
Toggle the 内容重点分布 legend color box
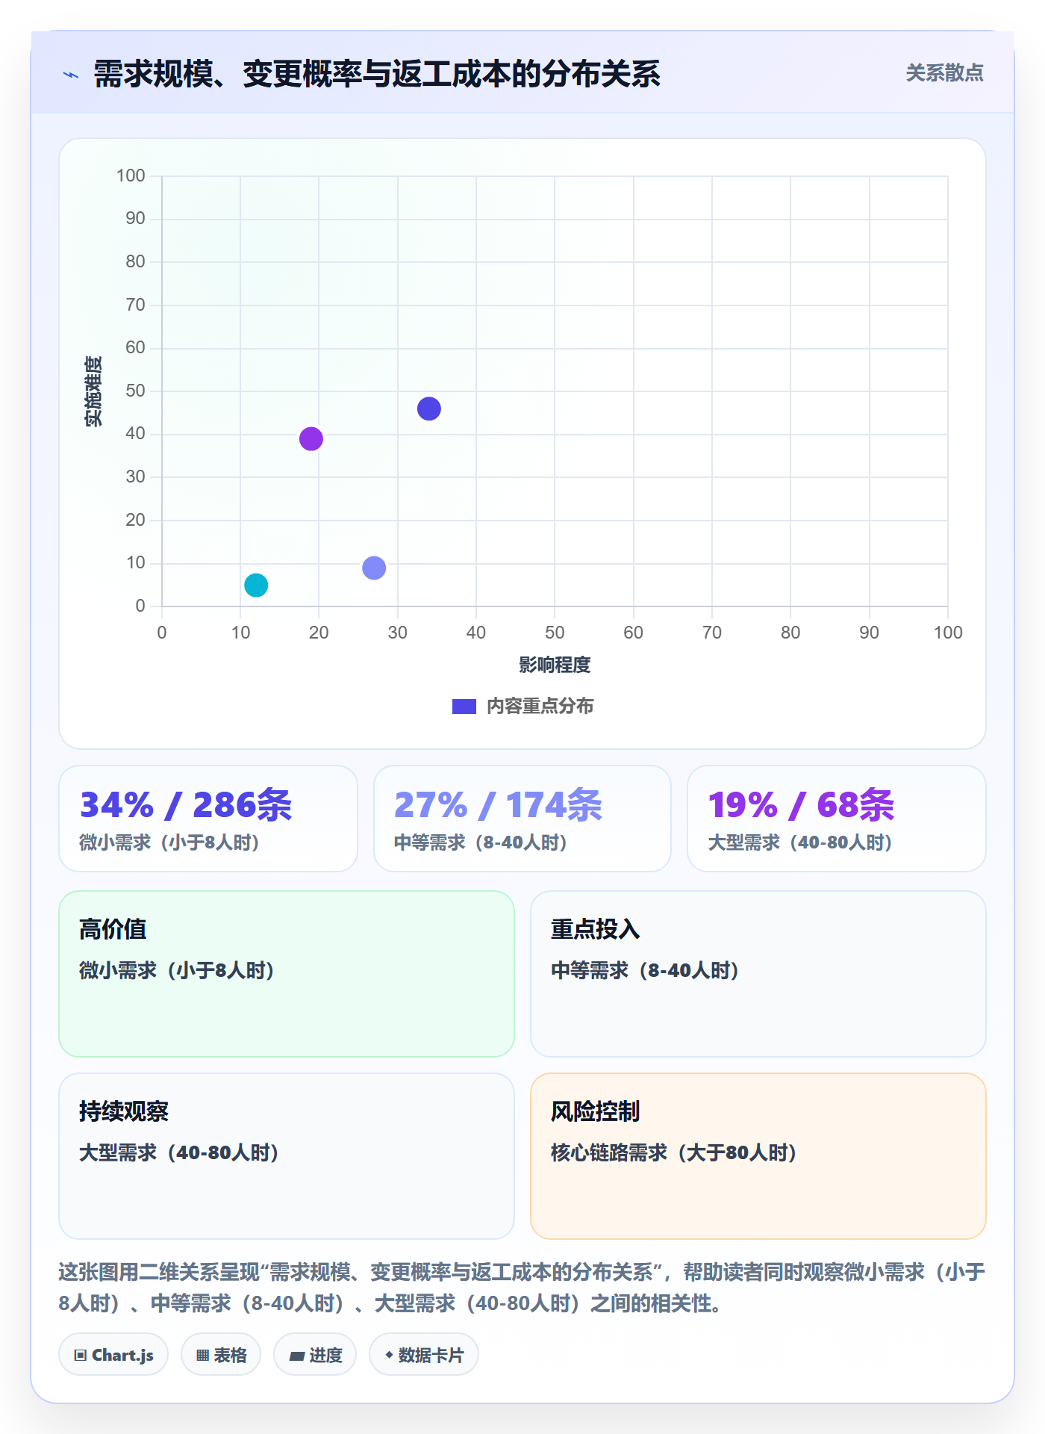(464, 707)
